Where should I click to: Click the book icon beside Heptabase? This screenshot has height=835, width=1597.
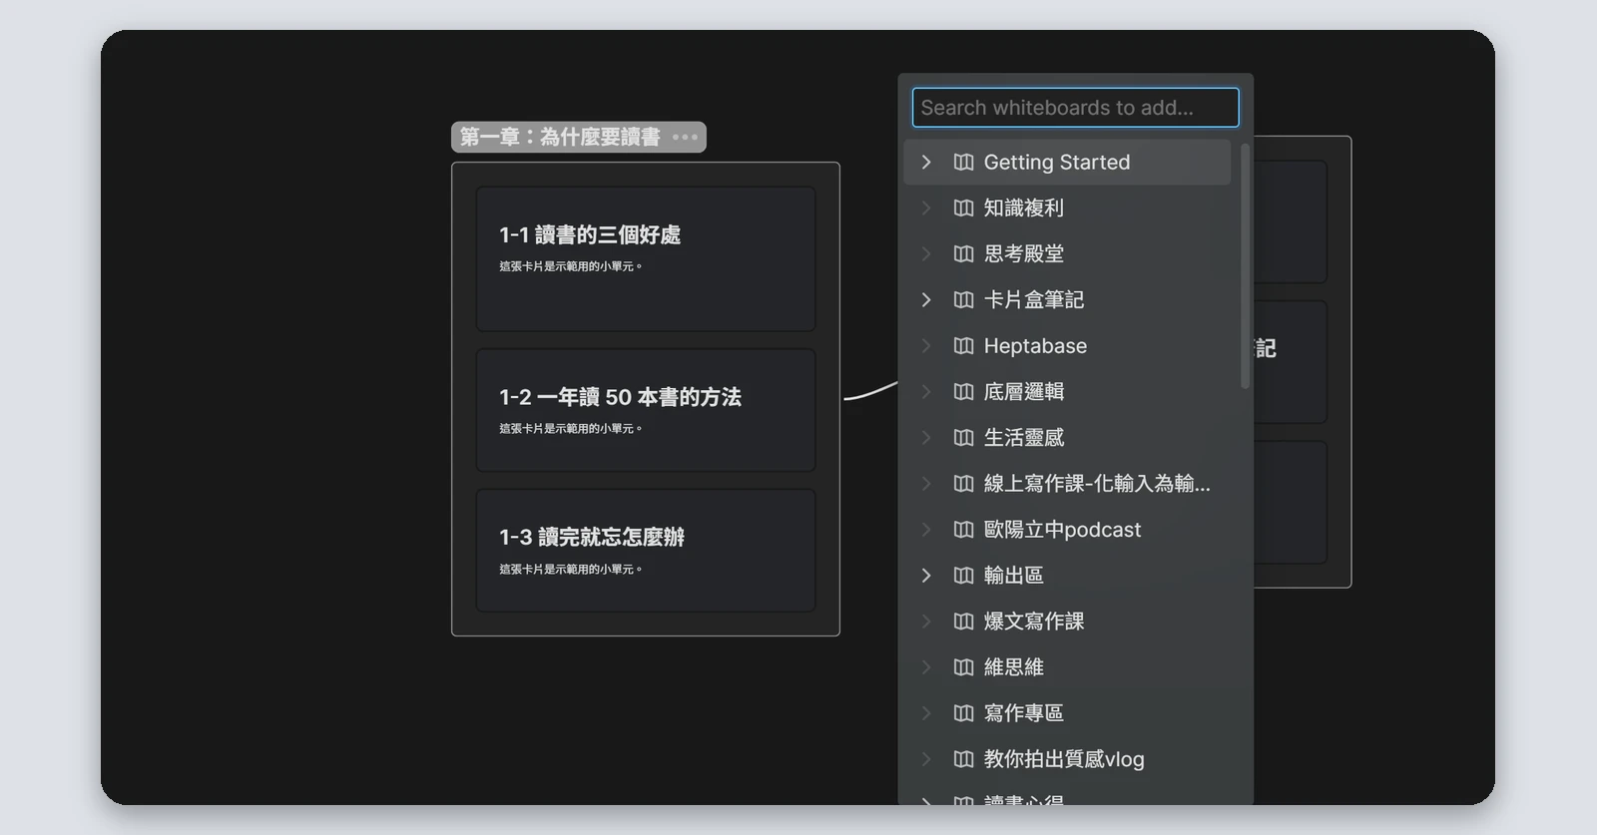[963, 345]
